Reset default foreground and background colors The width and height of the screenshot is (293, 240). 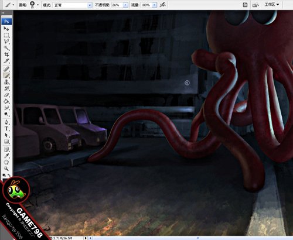4,175
